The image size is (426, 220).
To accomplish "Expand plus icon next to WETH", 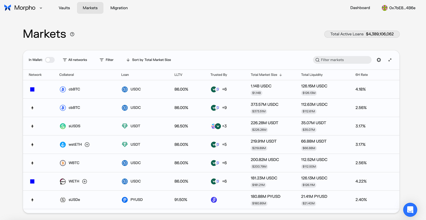I will tap(85, 181).
